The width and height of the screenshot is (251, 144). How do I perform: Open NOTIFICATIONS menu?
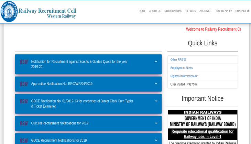tap(173, 11)
